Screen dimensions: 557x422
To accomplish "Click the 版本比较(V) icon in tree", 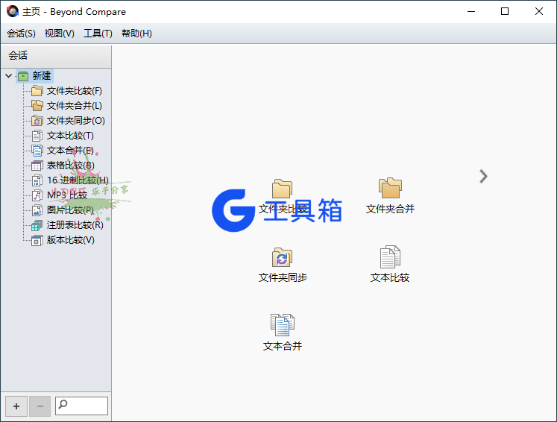I will [37, 240].
